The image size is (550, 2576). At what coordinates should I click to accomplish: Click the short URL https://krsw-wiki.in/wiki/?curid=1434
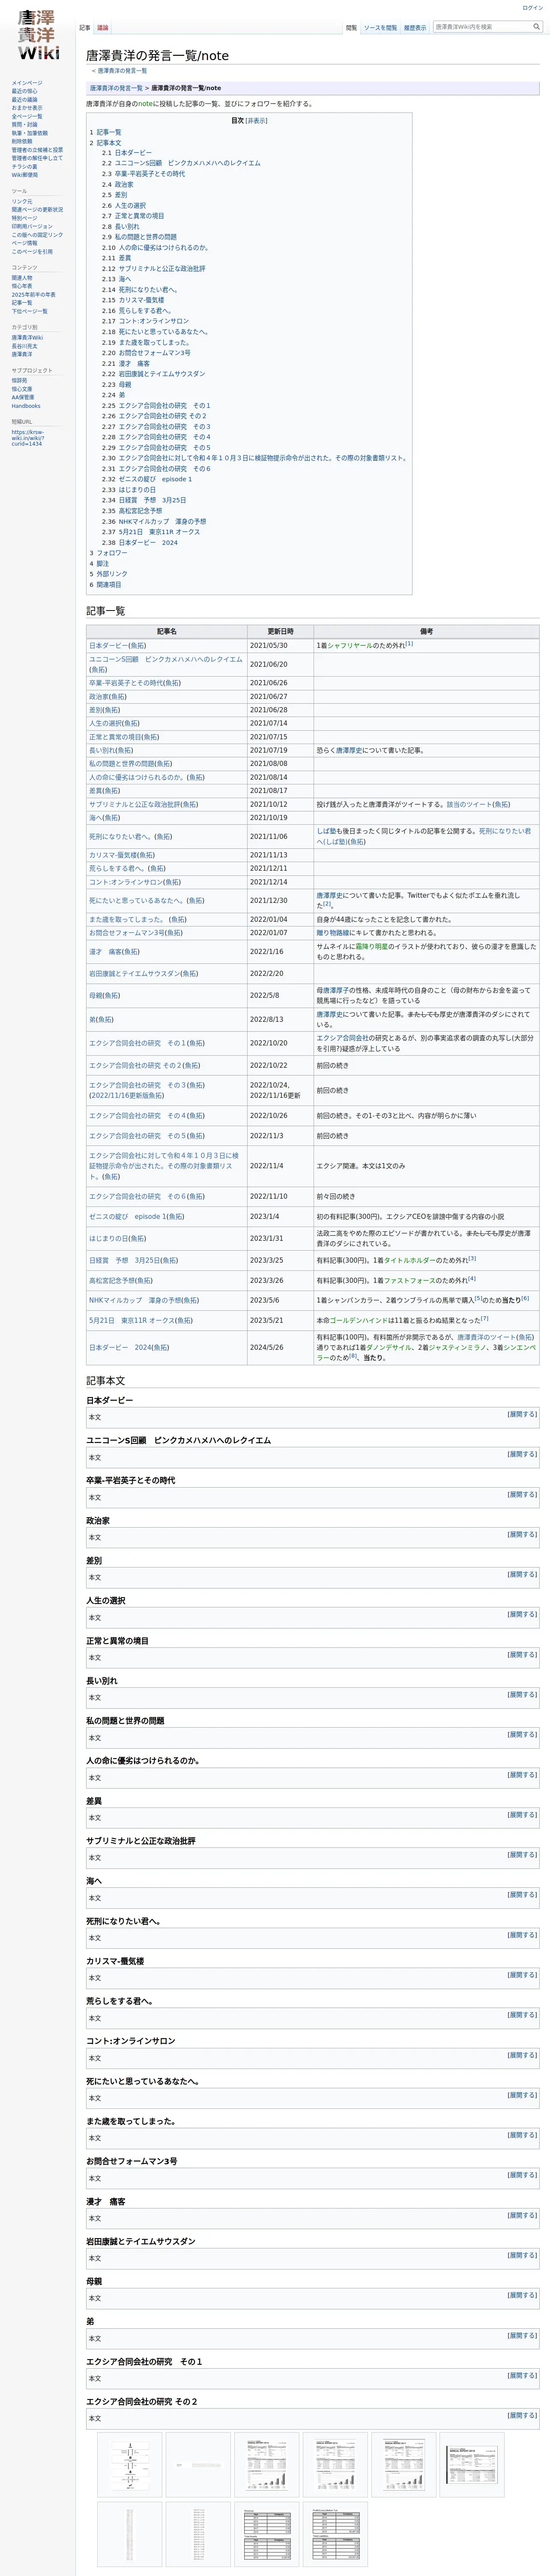28,438
